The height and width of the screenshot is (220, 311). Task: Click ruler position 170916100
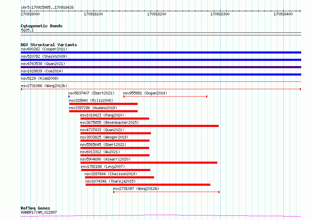pyautogui.click(x=93, y=14)
